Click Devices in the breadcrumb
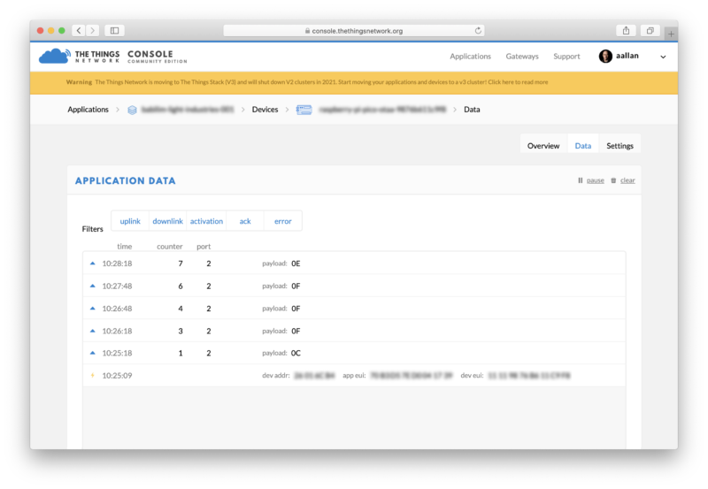 [265, 110]
